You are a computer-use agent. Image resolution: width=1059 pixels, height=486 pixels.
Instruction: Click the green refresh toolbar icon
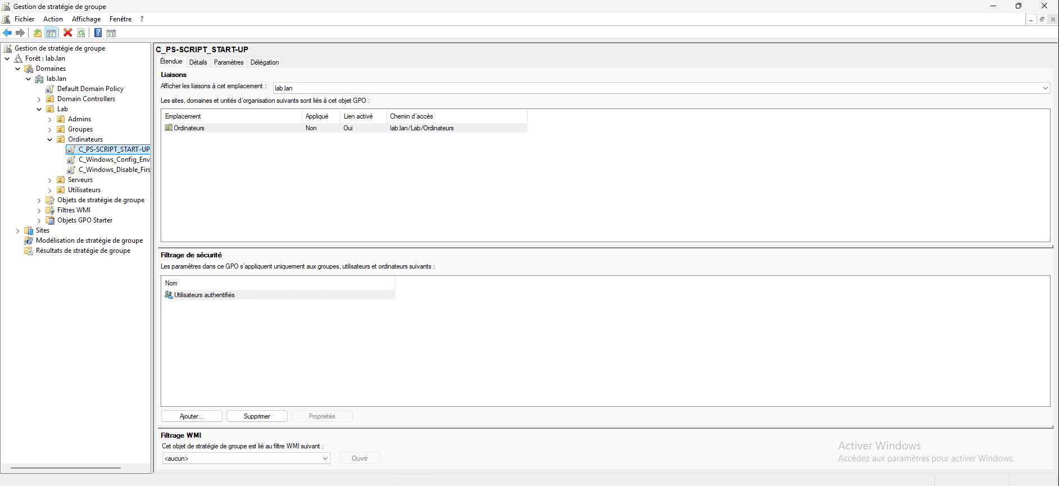81,33
